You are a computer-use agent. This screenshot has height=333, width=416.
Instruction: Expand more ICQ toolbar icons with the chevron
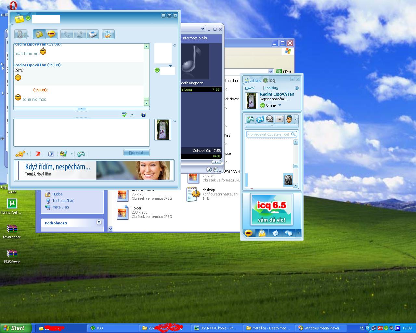(296, 119)
